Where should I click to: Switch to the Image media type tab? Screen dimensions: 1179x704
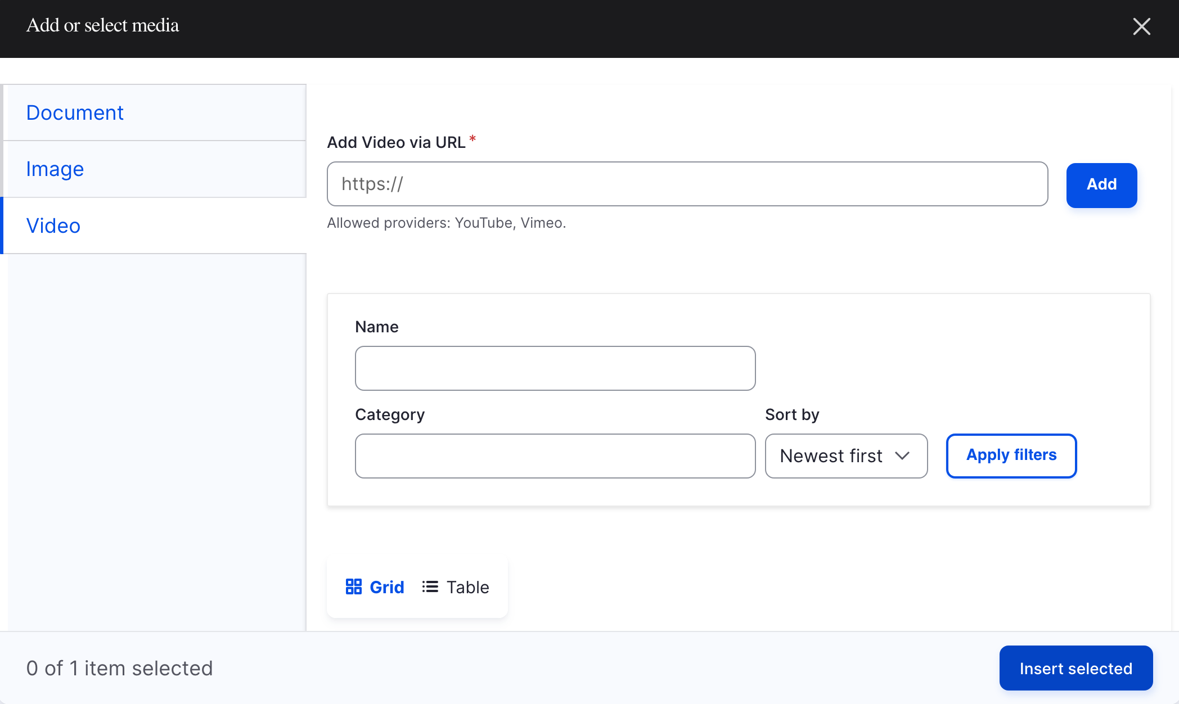[55, 169]
